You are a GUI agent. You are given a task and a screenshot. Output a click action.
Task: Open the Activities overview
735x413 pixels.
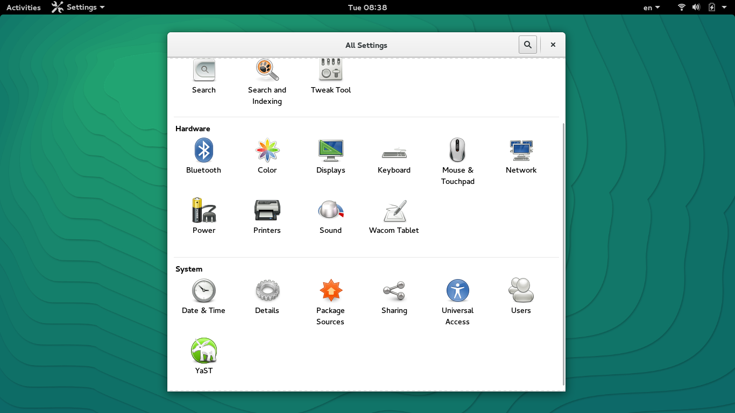(24, 8)
